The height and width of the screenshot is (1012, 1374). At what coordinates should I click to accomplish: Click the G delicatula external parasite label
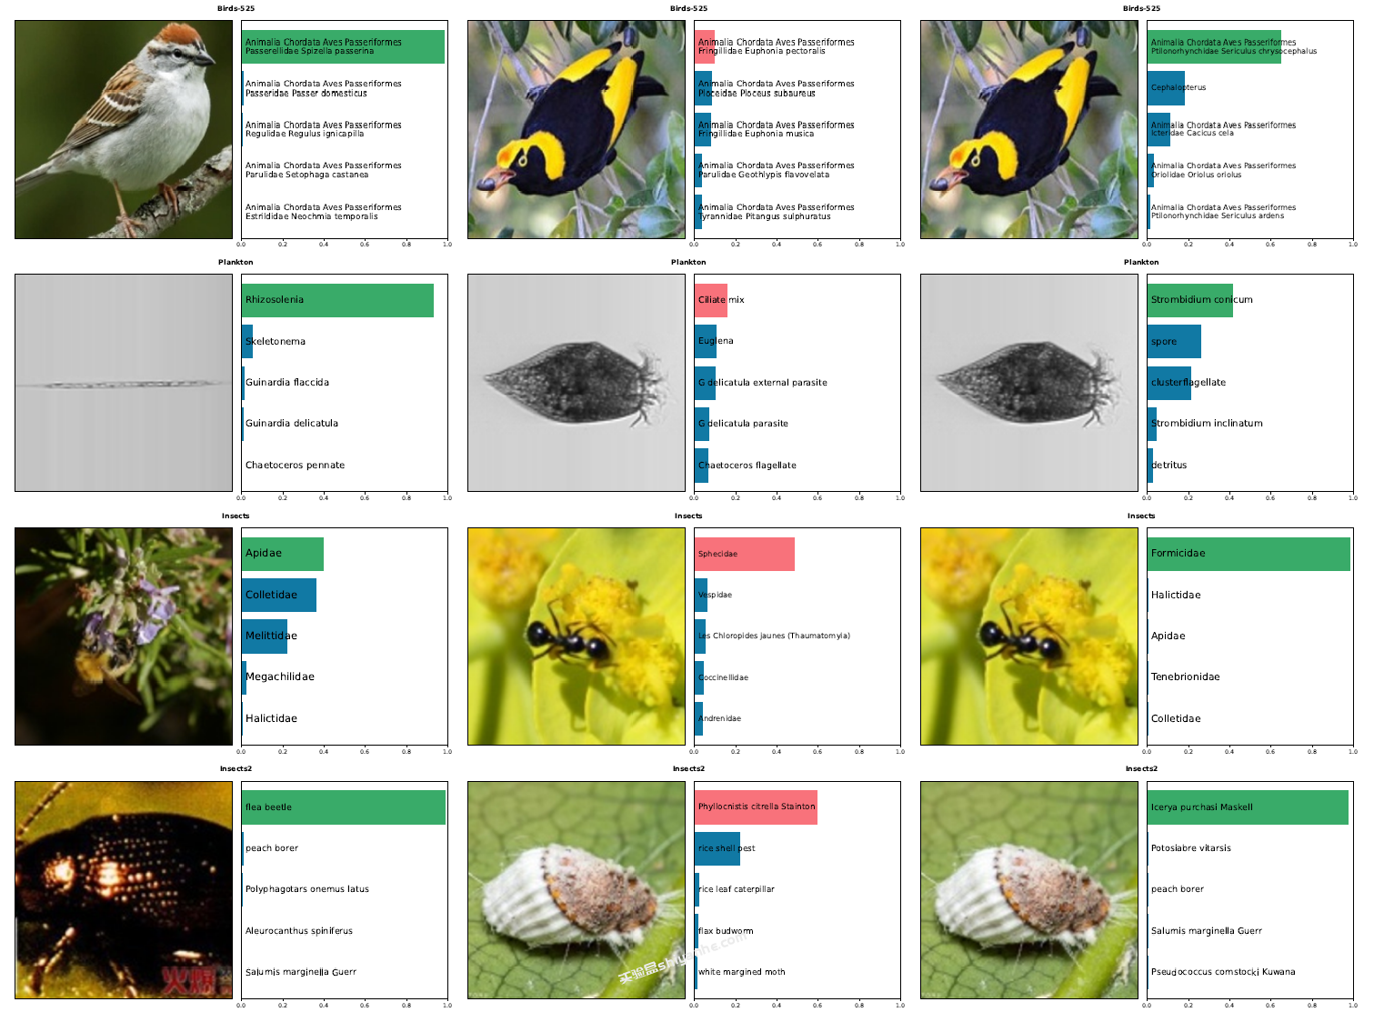[763, 383]
